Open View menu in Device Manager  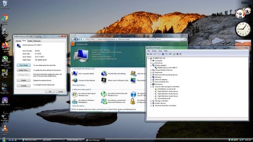160,51
